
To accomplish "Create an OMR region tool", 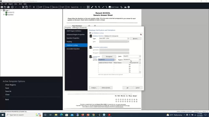I will (x=39, y=7).
